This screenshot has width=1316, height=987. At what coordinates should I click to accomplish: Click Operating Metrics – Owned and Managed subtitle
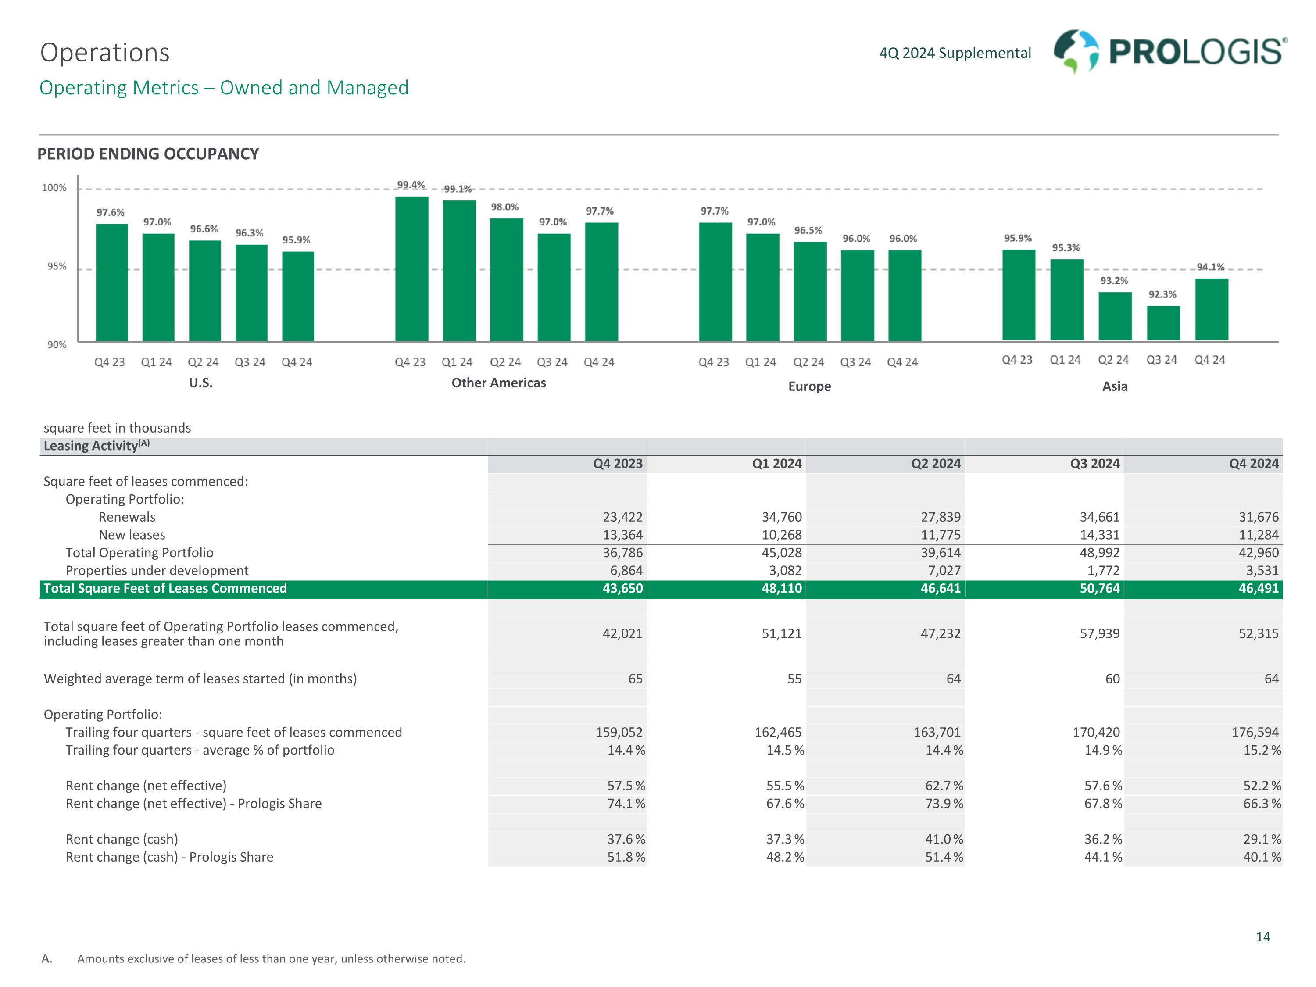click(x=224, y=87)
